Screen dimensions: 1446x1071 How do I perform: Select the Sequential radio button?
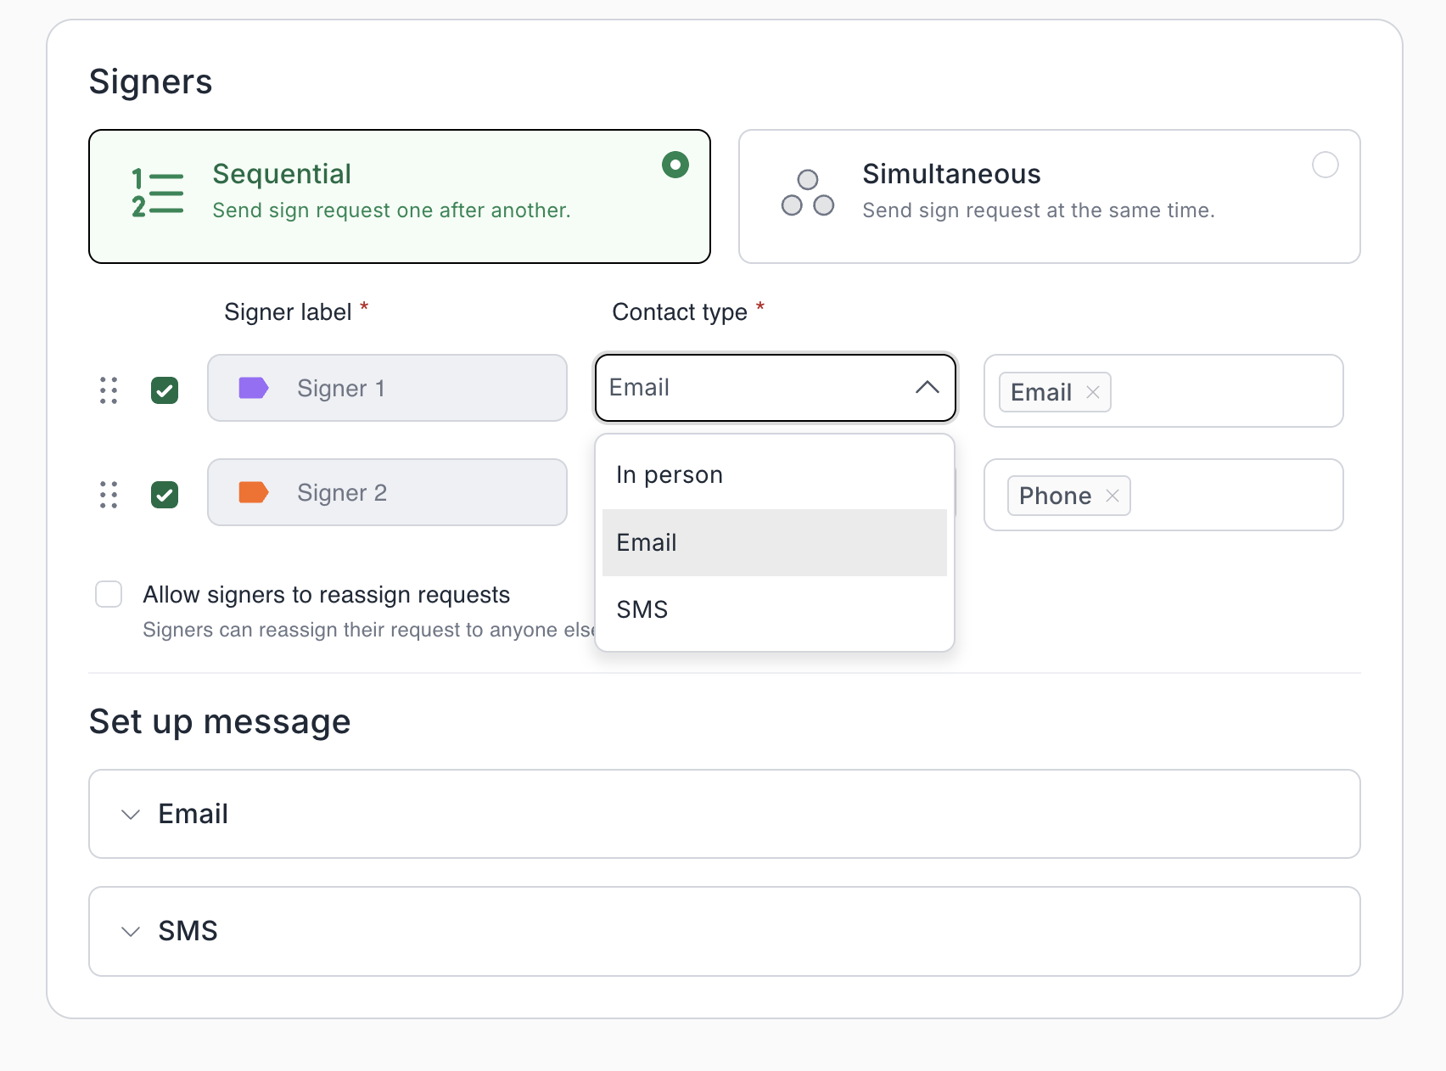click(675, 165)
